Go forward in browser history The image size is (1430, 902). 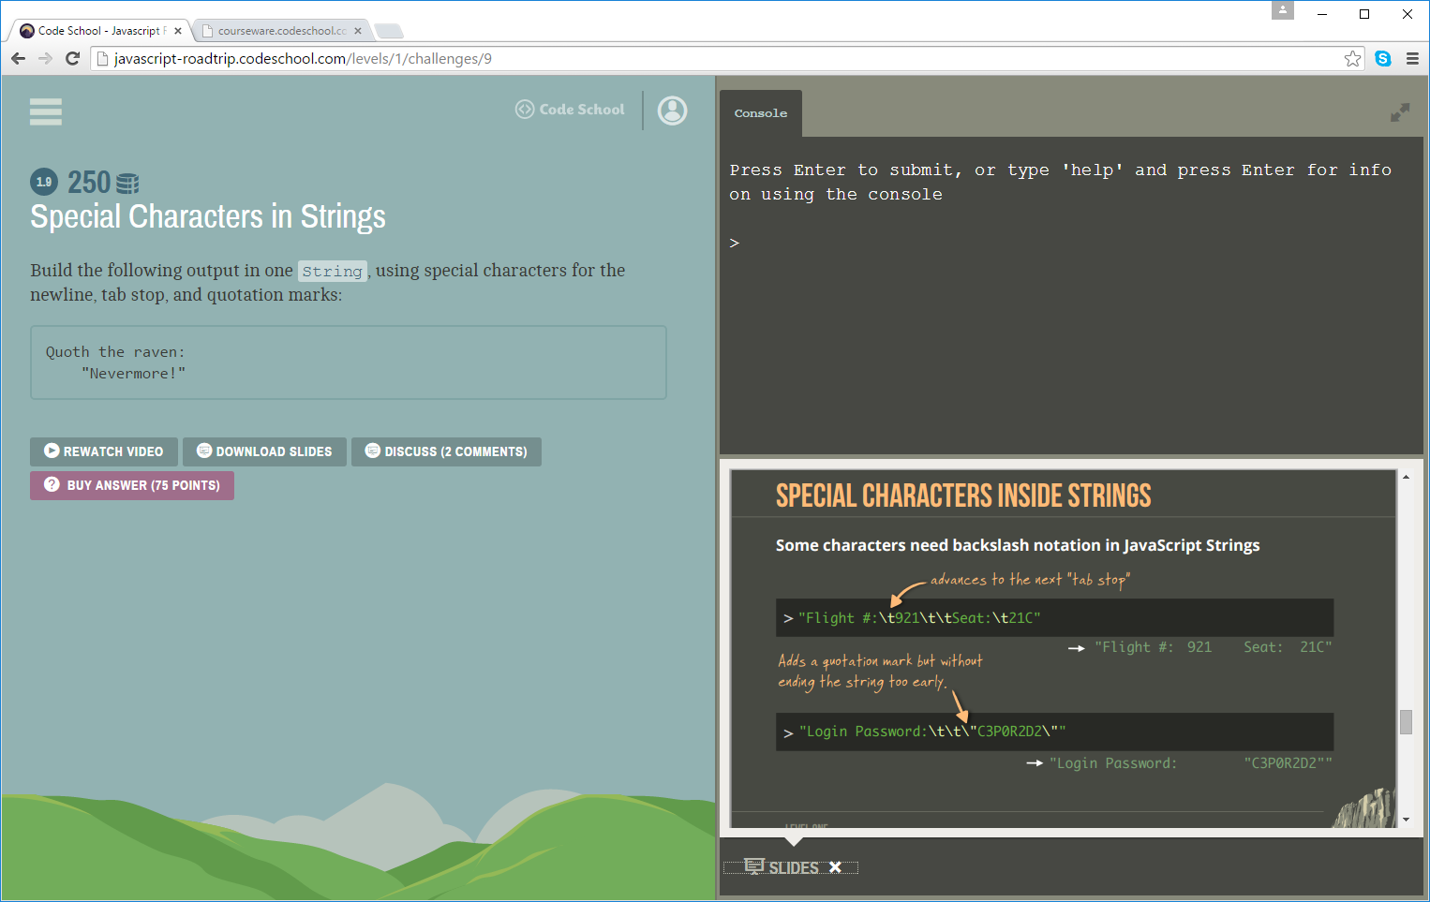pyautogui.click(x=46, y=58)
